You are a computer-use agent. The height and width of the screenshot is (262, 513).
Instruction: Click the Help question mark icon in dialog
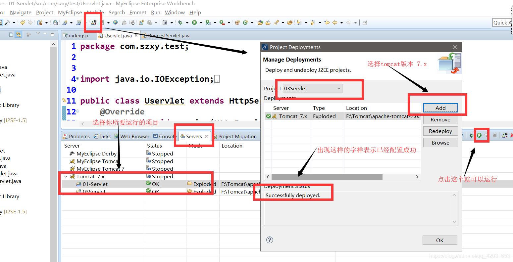click(270, 240)
